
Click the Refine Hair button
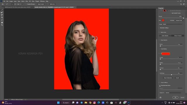[x=52, y=4]
